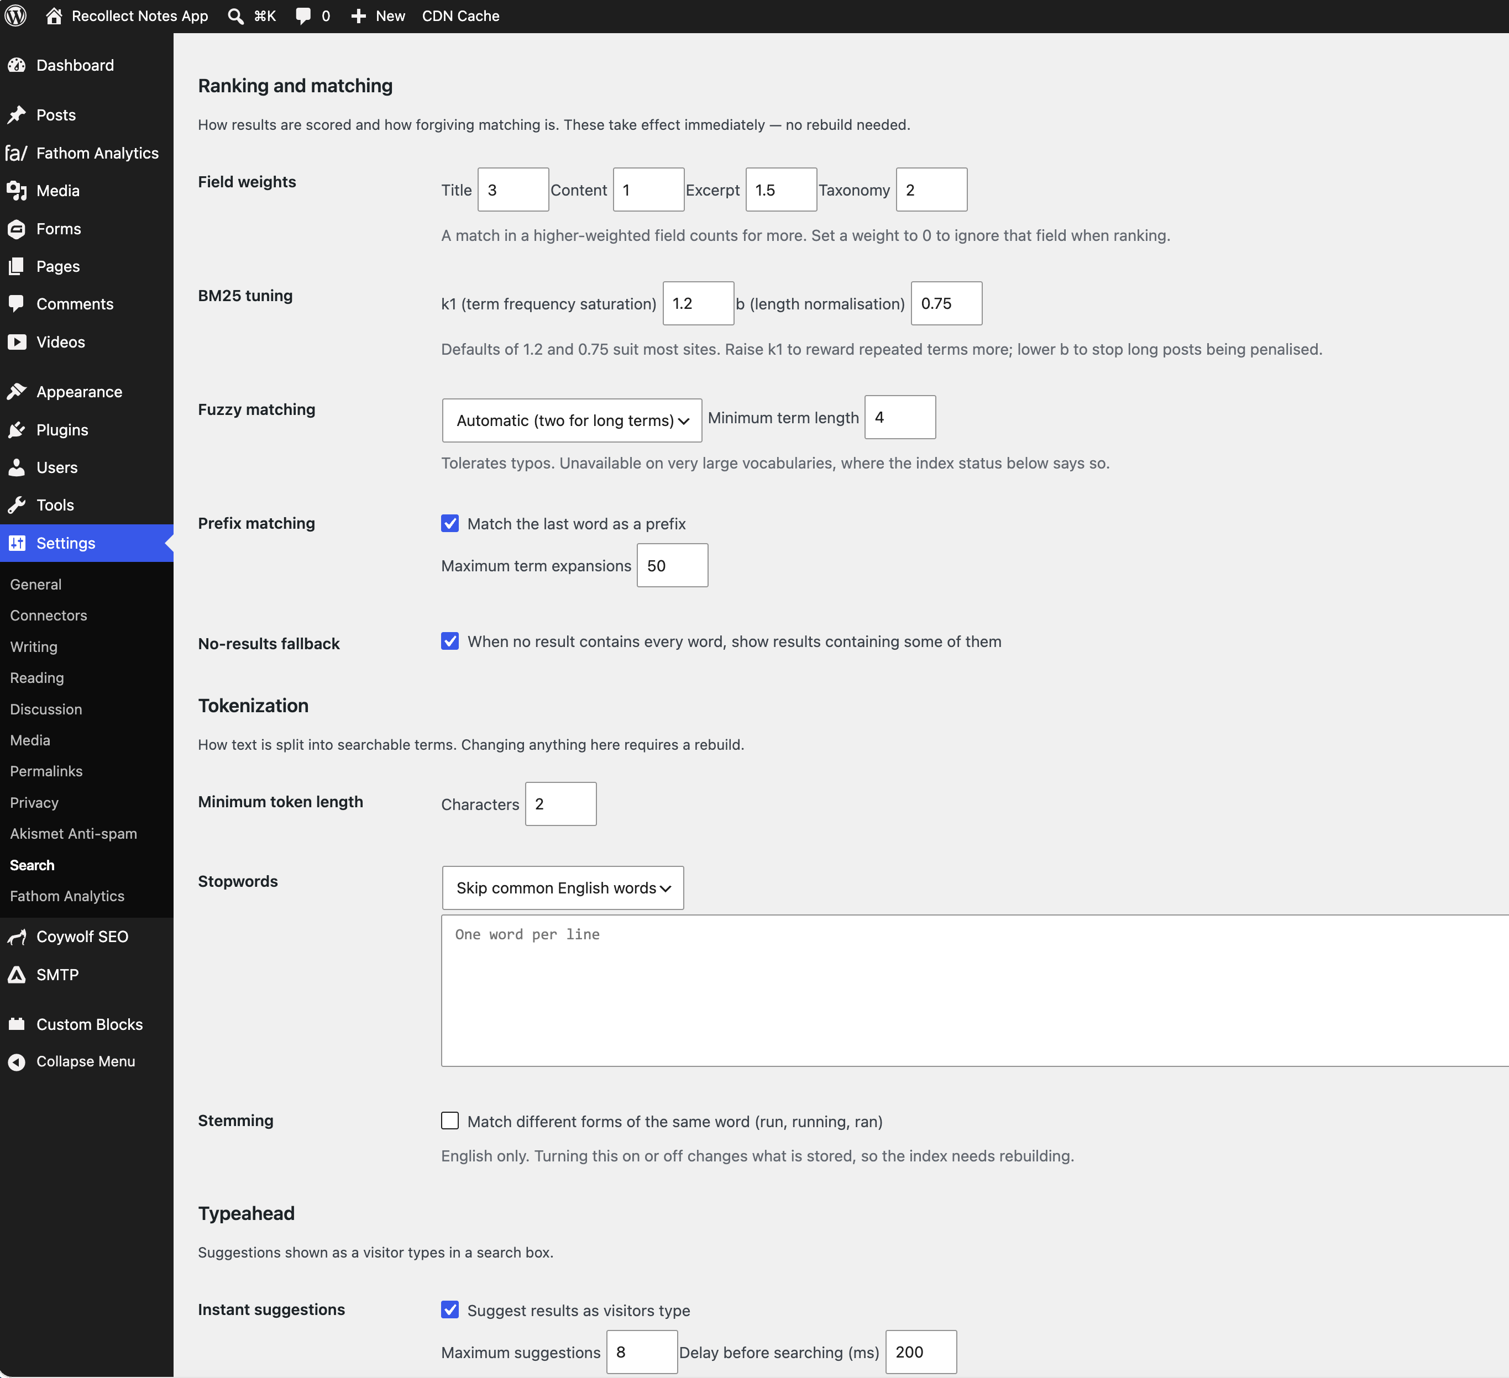Click the Maximum suggestions field

[x=642, y=1353]
